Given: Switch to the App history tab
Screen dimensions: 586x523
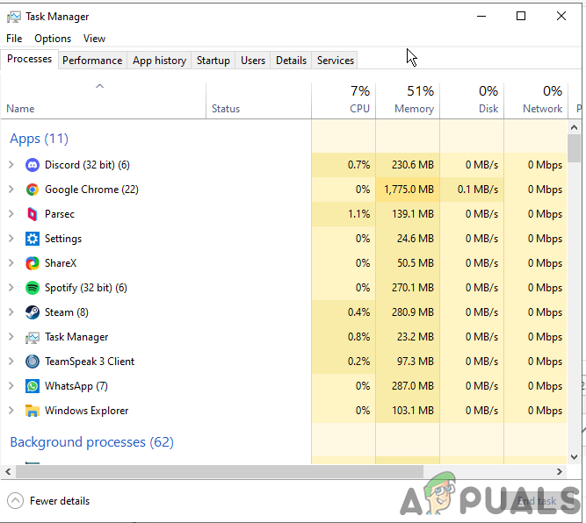Looking at the screenshot, I should tap(159, 61).
